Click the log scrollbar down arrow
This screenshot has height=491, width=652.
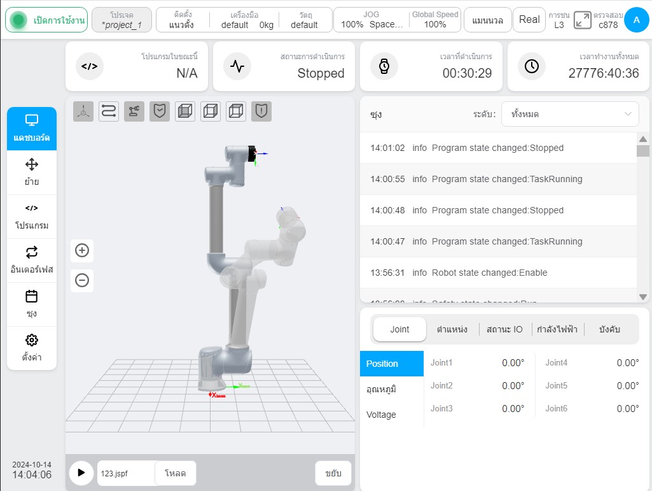pos(643,297)
